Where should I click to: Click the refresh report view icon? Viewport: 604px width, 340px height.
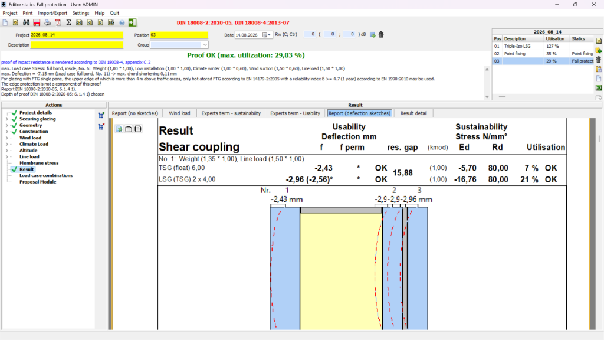(x=119, y=129)
